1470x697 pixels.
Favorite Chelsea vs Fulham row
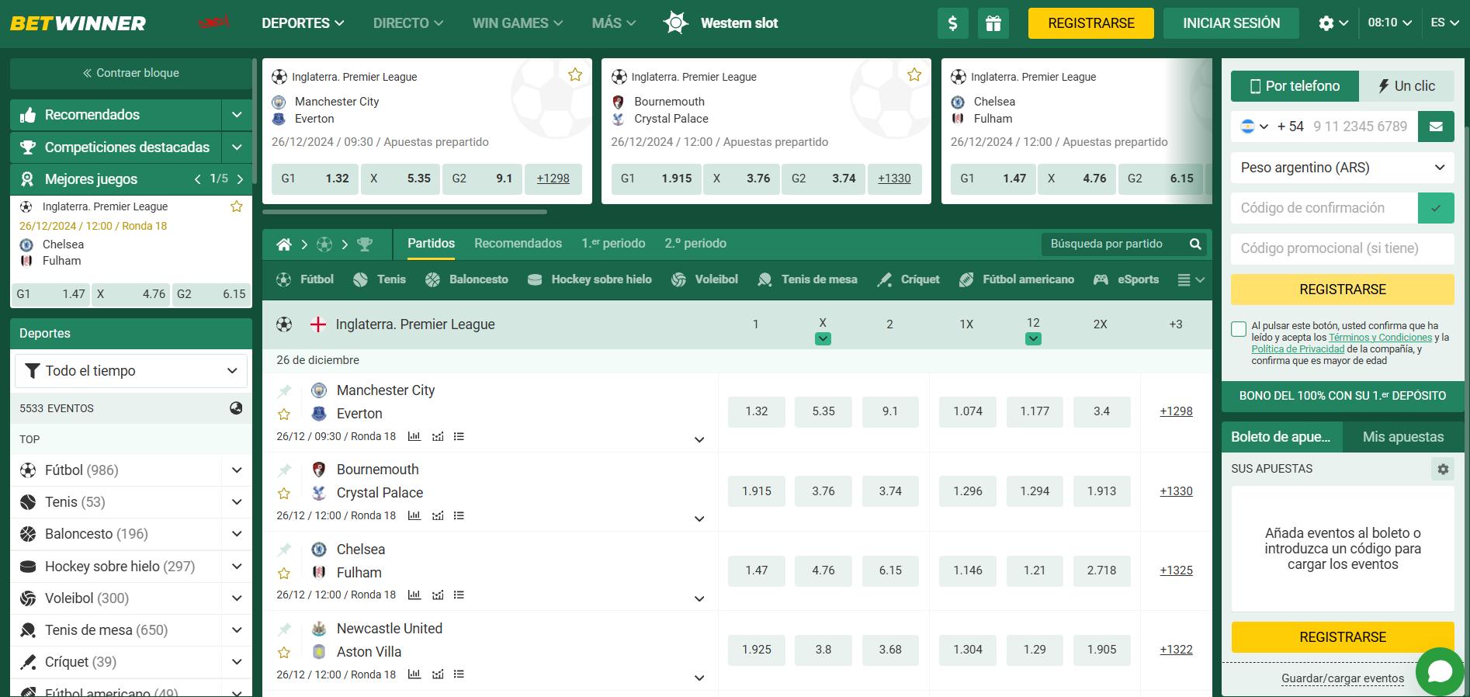click(x=284, y=573)
